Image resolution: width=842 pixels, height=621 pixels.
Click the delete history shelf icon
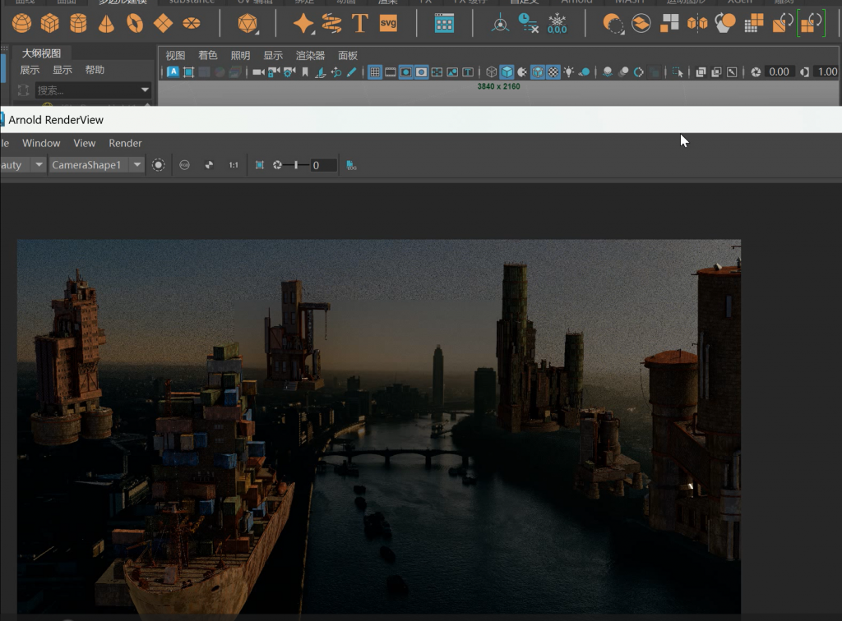pos(529,24)
